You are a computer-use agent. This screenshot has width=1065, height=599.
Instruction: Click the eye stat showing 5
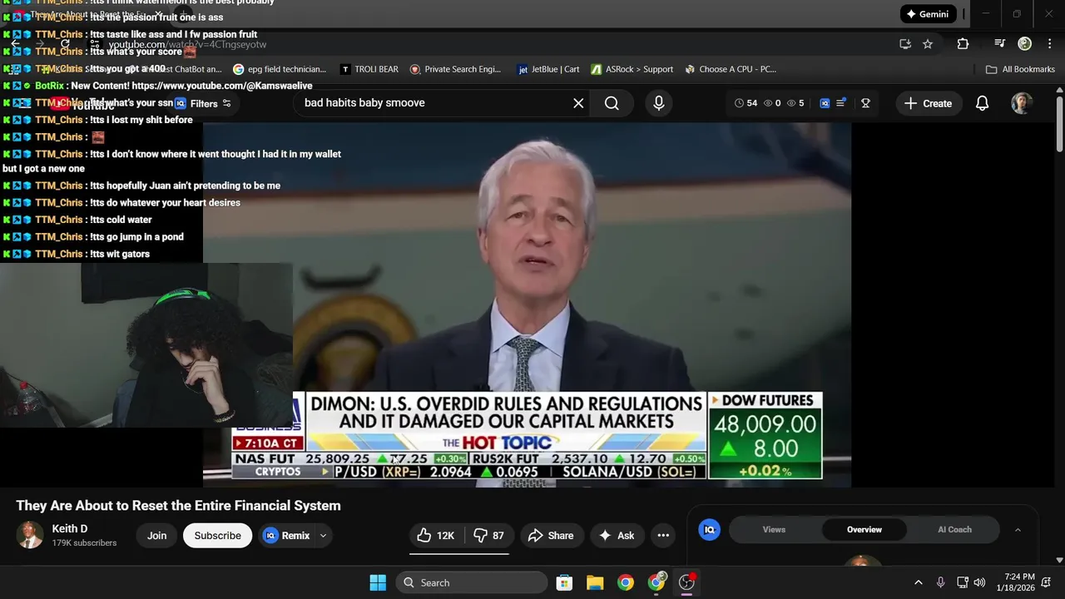pyautogui.click(x=796, y=103)
